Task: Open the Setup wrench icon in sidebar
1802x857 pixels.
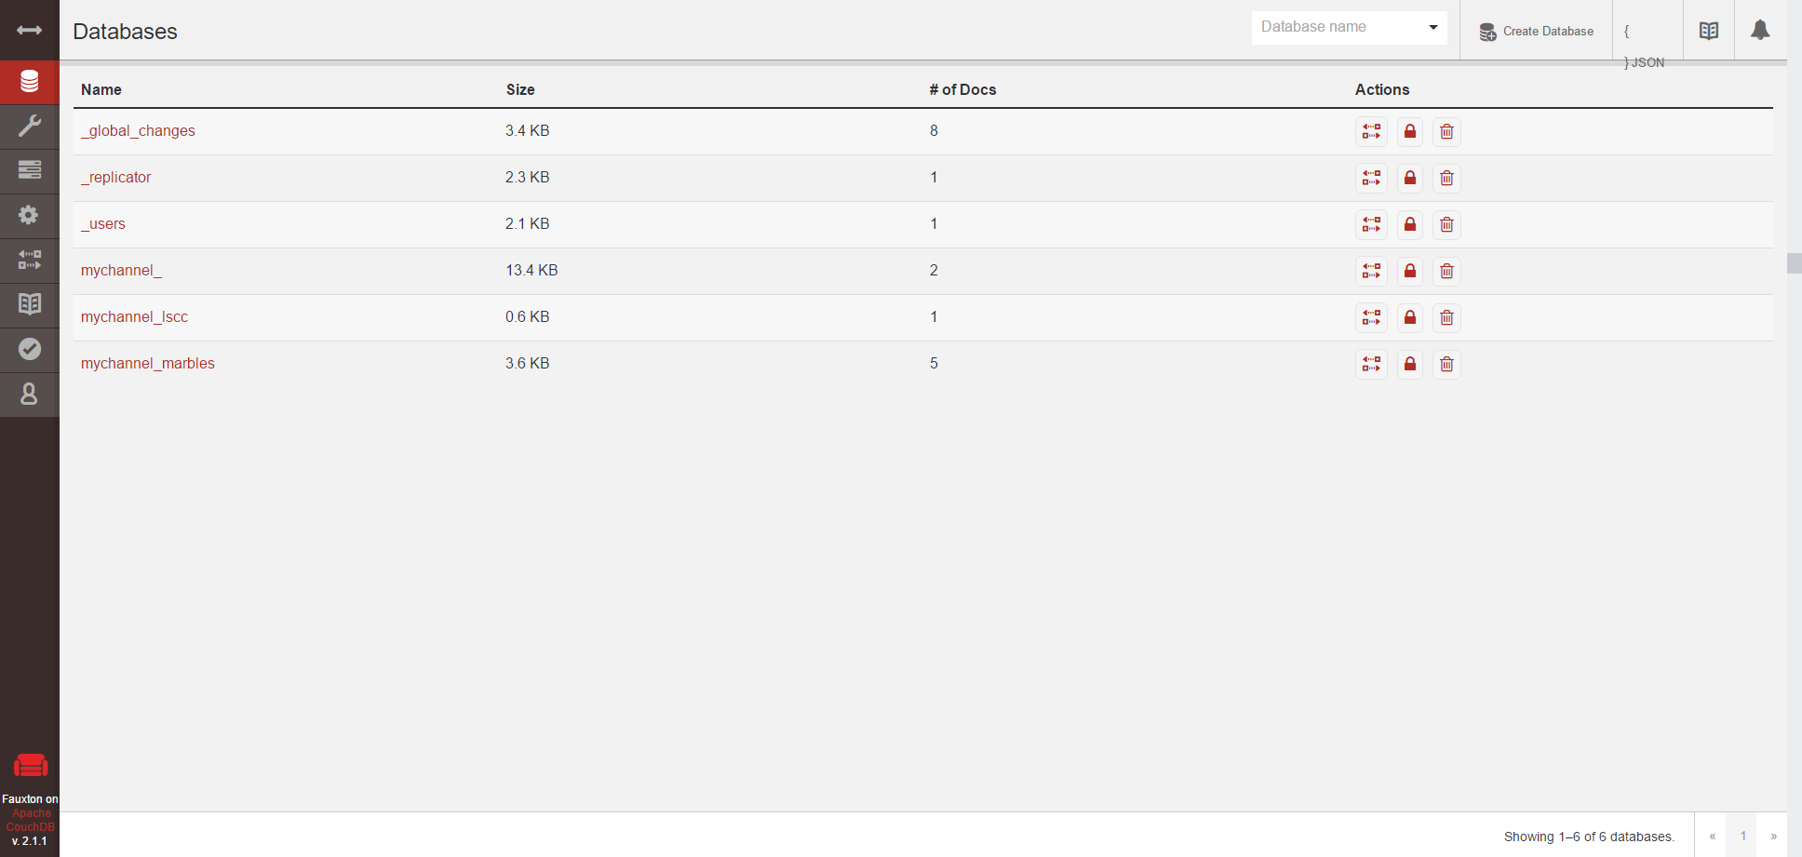Action: 30,127
